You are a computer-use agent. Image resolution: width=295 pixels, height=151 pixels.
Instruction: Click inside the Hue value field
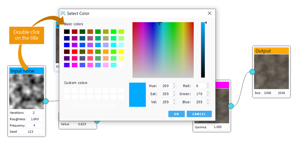coord(166,86)
